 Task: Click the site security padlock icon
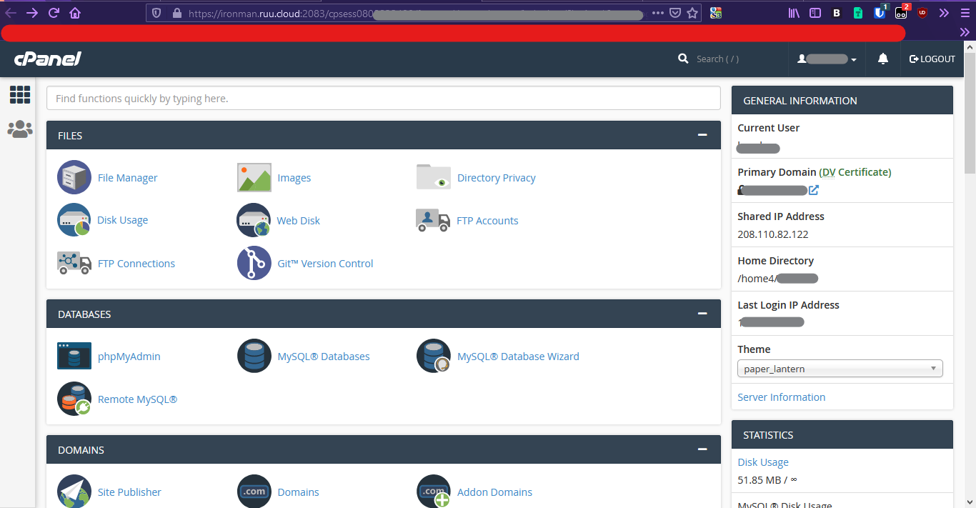[x=177, y=13]
